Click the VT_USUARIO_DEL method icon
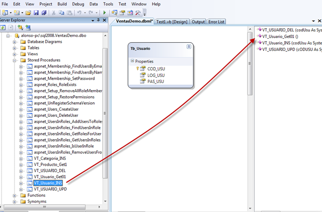 pos(260,30)
